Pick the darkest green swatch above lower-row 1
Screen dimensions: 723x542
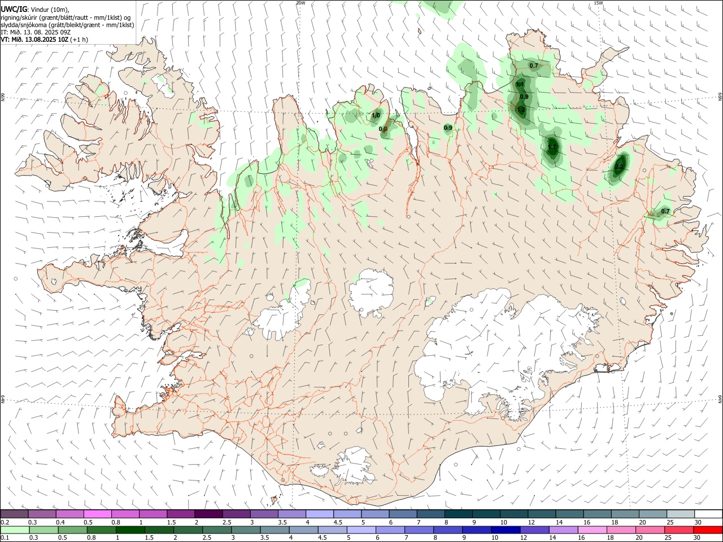tap(130, 530)
